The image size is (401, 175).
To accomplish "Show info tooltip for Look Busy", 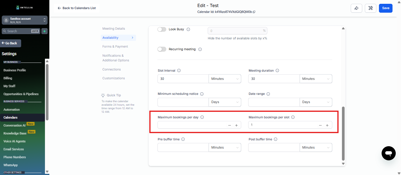I will [x=188, y=29].
